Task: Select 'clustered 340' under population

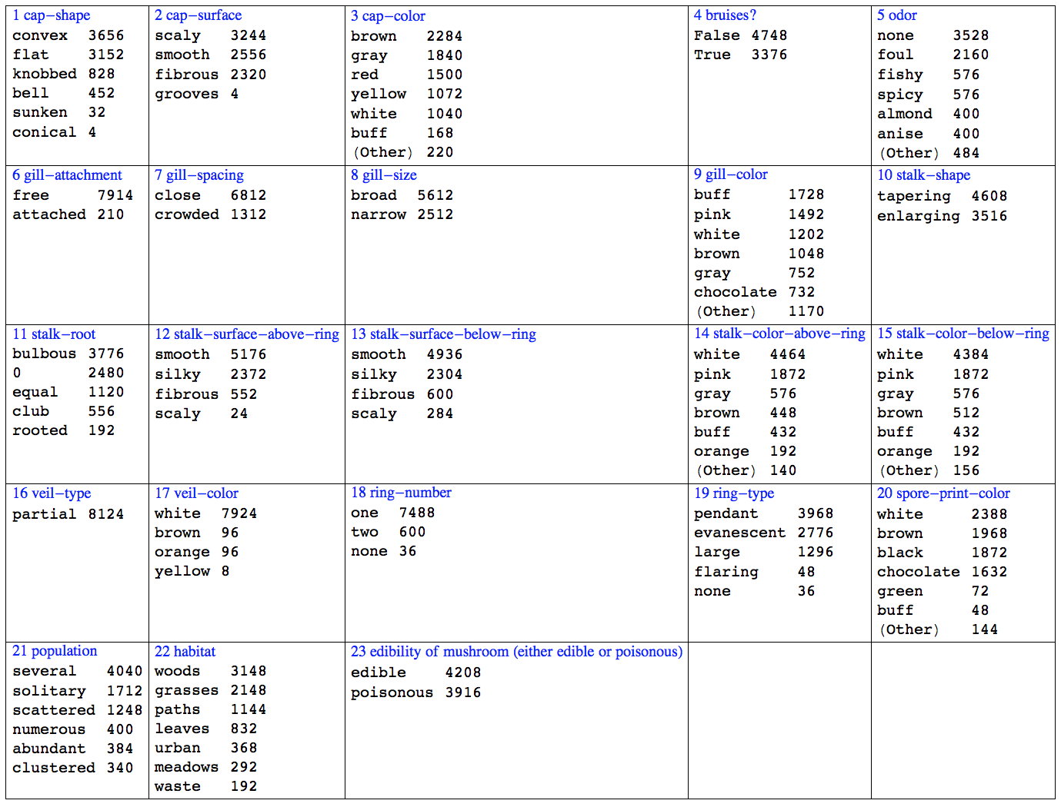Action: (x=72, y=768)
